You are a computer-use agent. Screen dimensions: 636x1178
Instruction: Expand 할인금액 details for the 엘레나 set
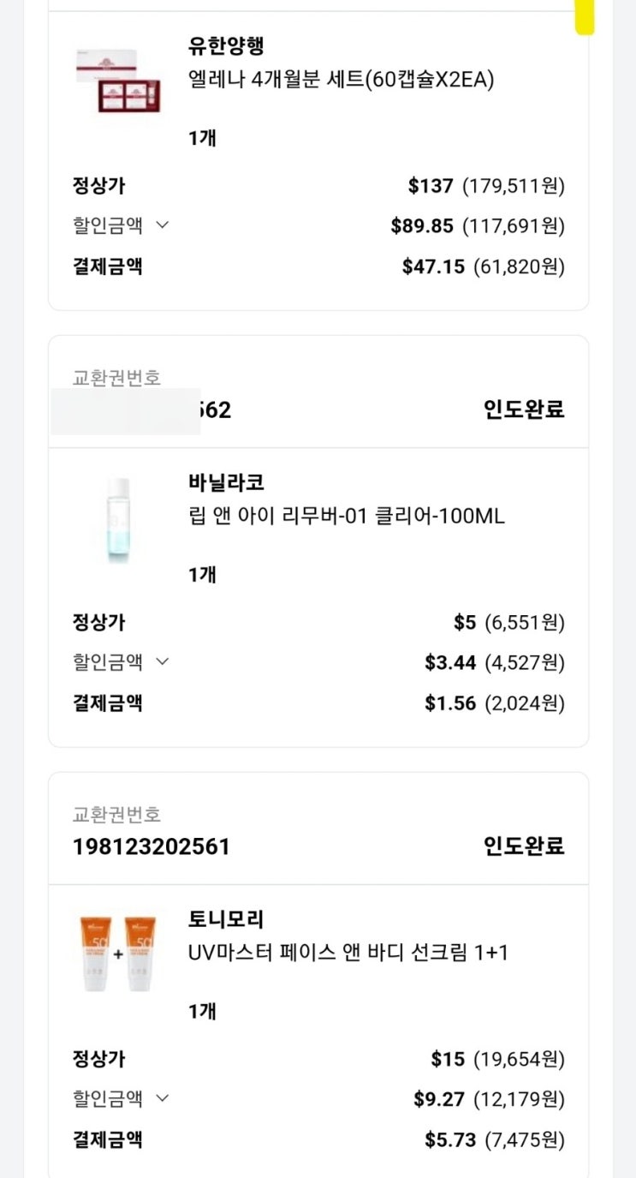(121, 225)
